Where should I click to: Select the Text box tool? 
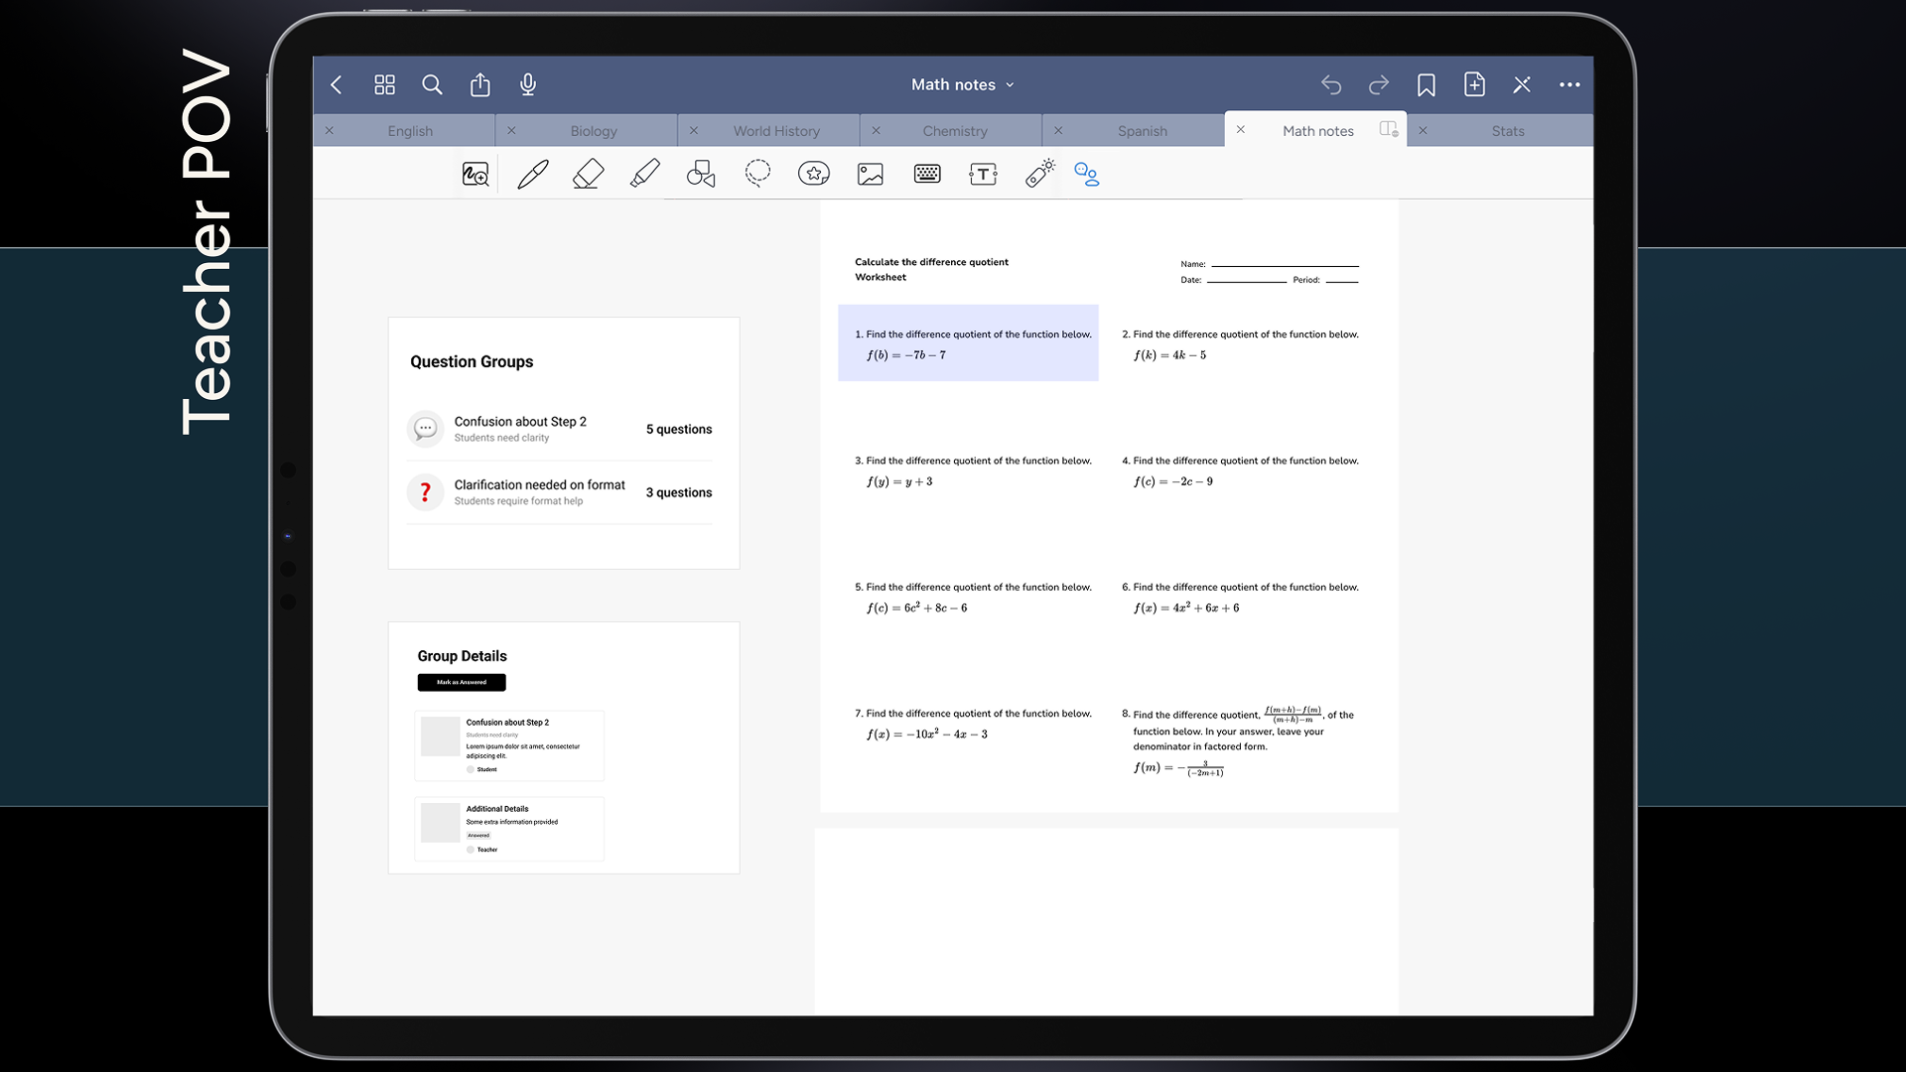click(983, 175)
